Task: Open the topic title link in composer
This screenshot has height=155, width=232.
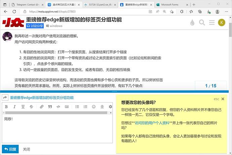Action: (42, 98)
